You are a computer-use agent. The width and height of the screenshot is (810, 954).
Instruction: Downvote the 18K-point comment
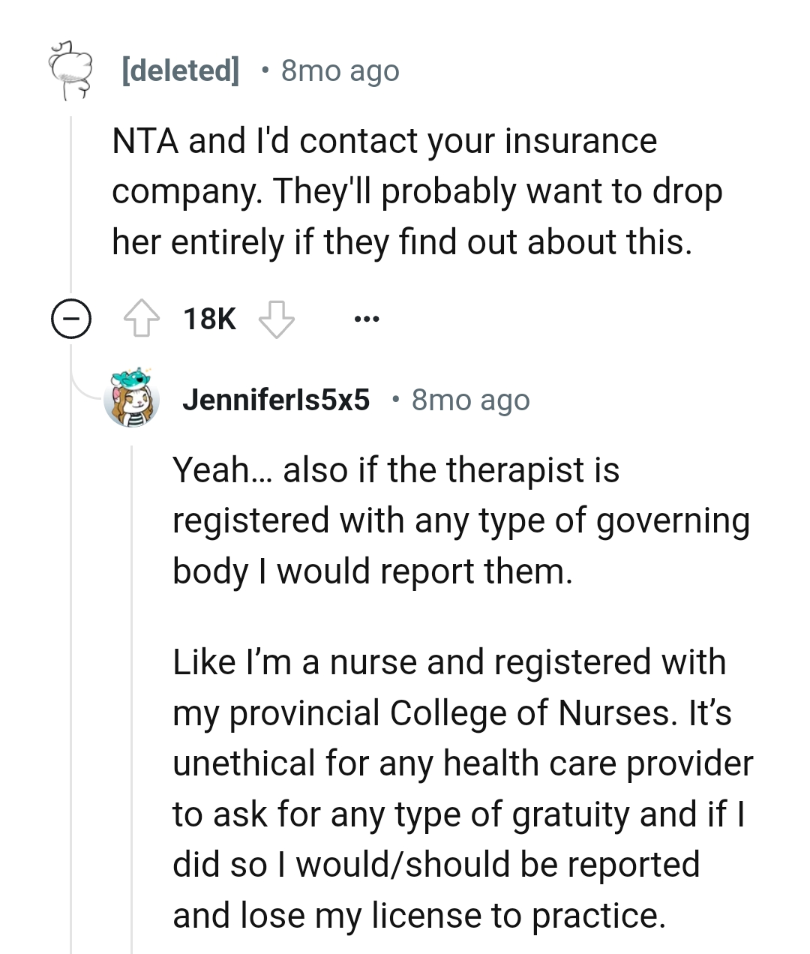277,319
